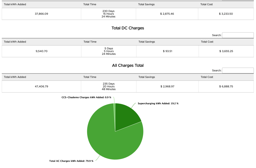Select the 47,406.79 kWh cell
Screen dimensions: 256x168
tap(41, 86)
